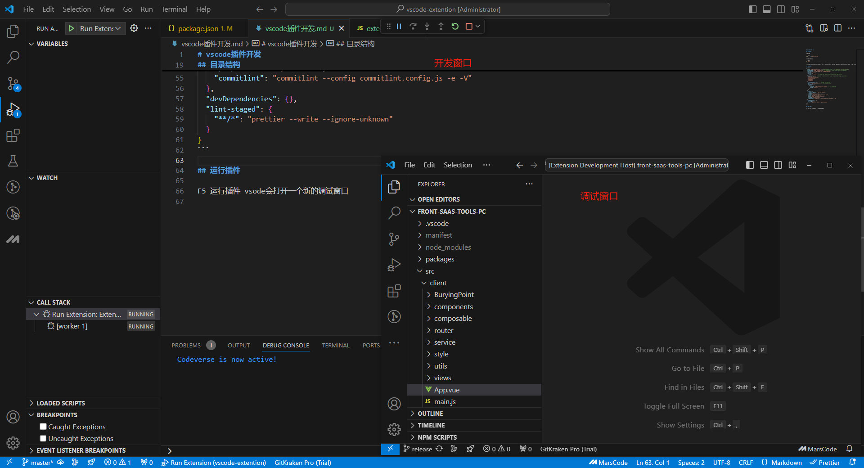
Task: Open Selection menu in Extension Host window
Action: [458, 165]
